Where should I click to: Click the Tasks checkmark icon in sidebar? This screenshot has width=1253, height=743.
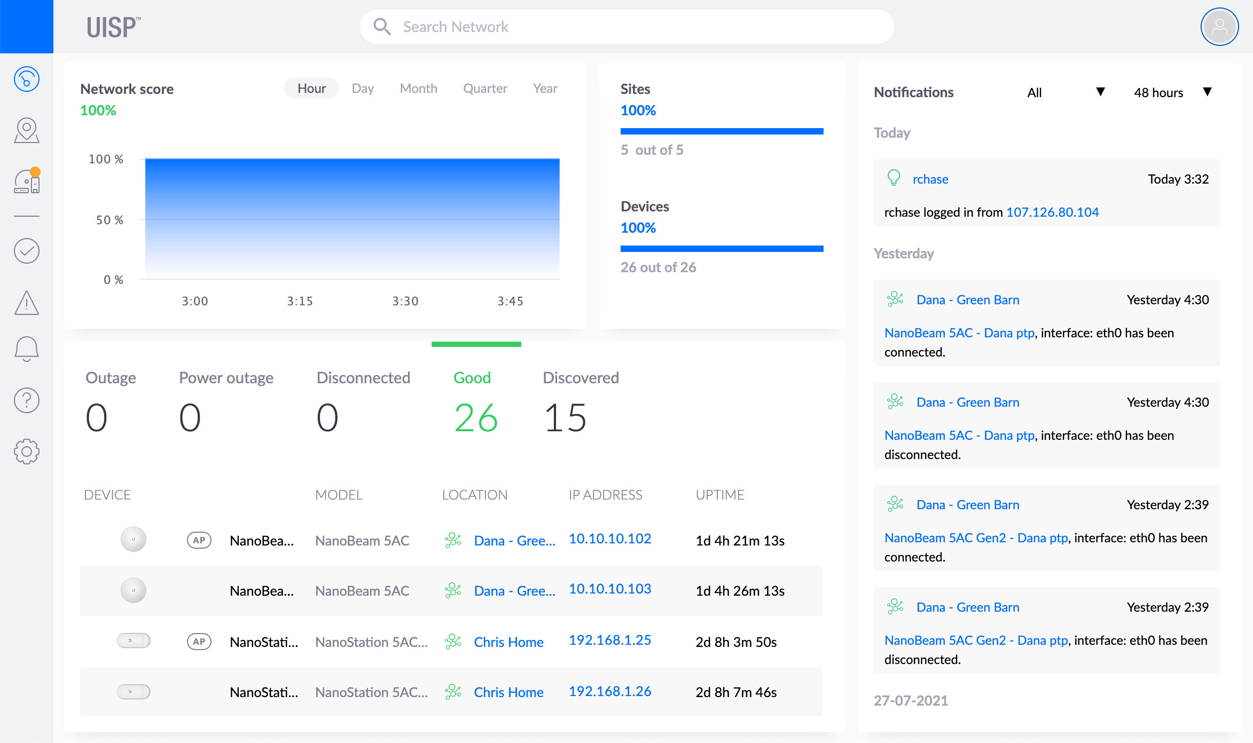point(26,251)
